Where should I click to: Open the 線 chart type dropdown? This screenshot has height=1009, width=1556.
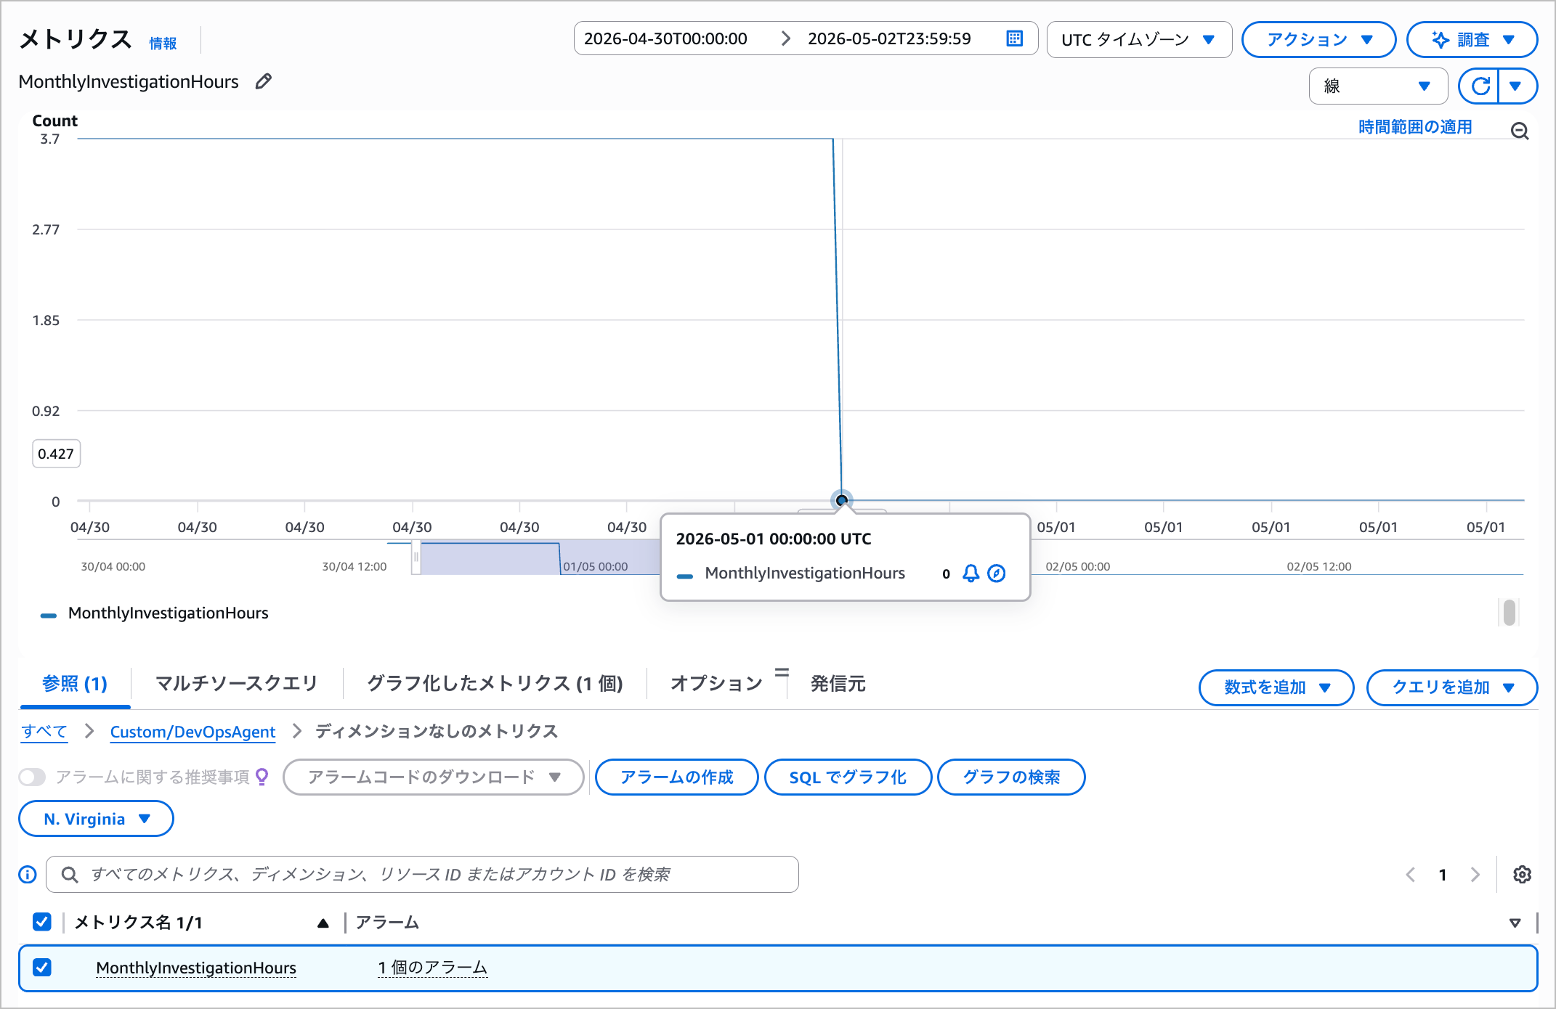tap(1378, 86)
